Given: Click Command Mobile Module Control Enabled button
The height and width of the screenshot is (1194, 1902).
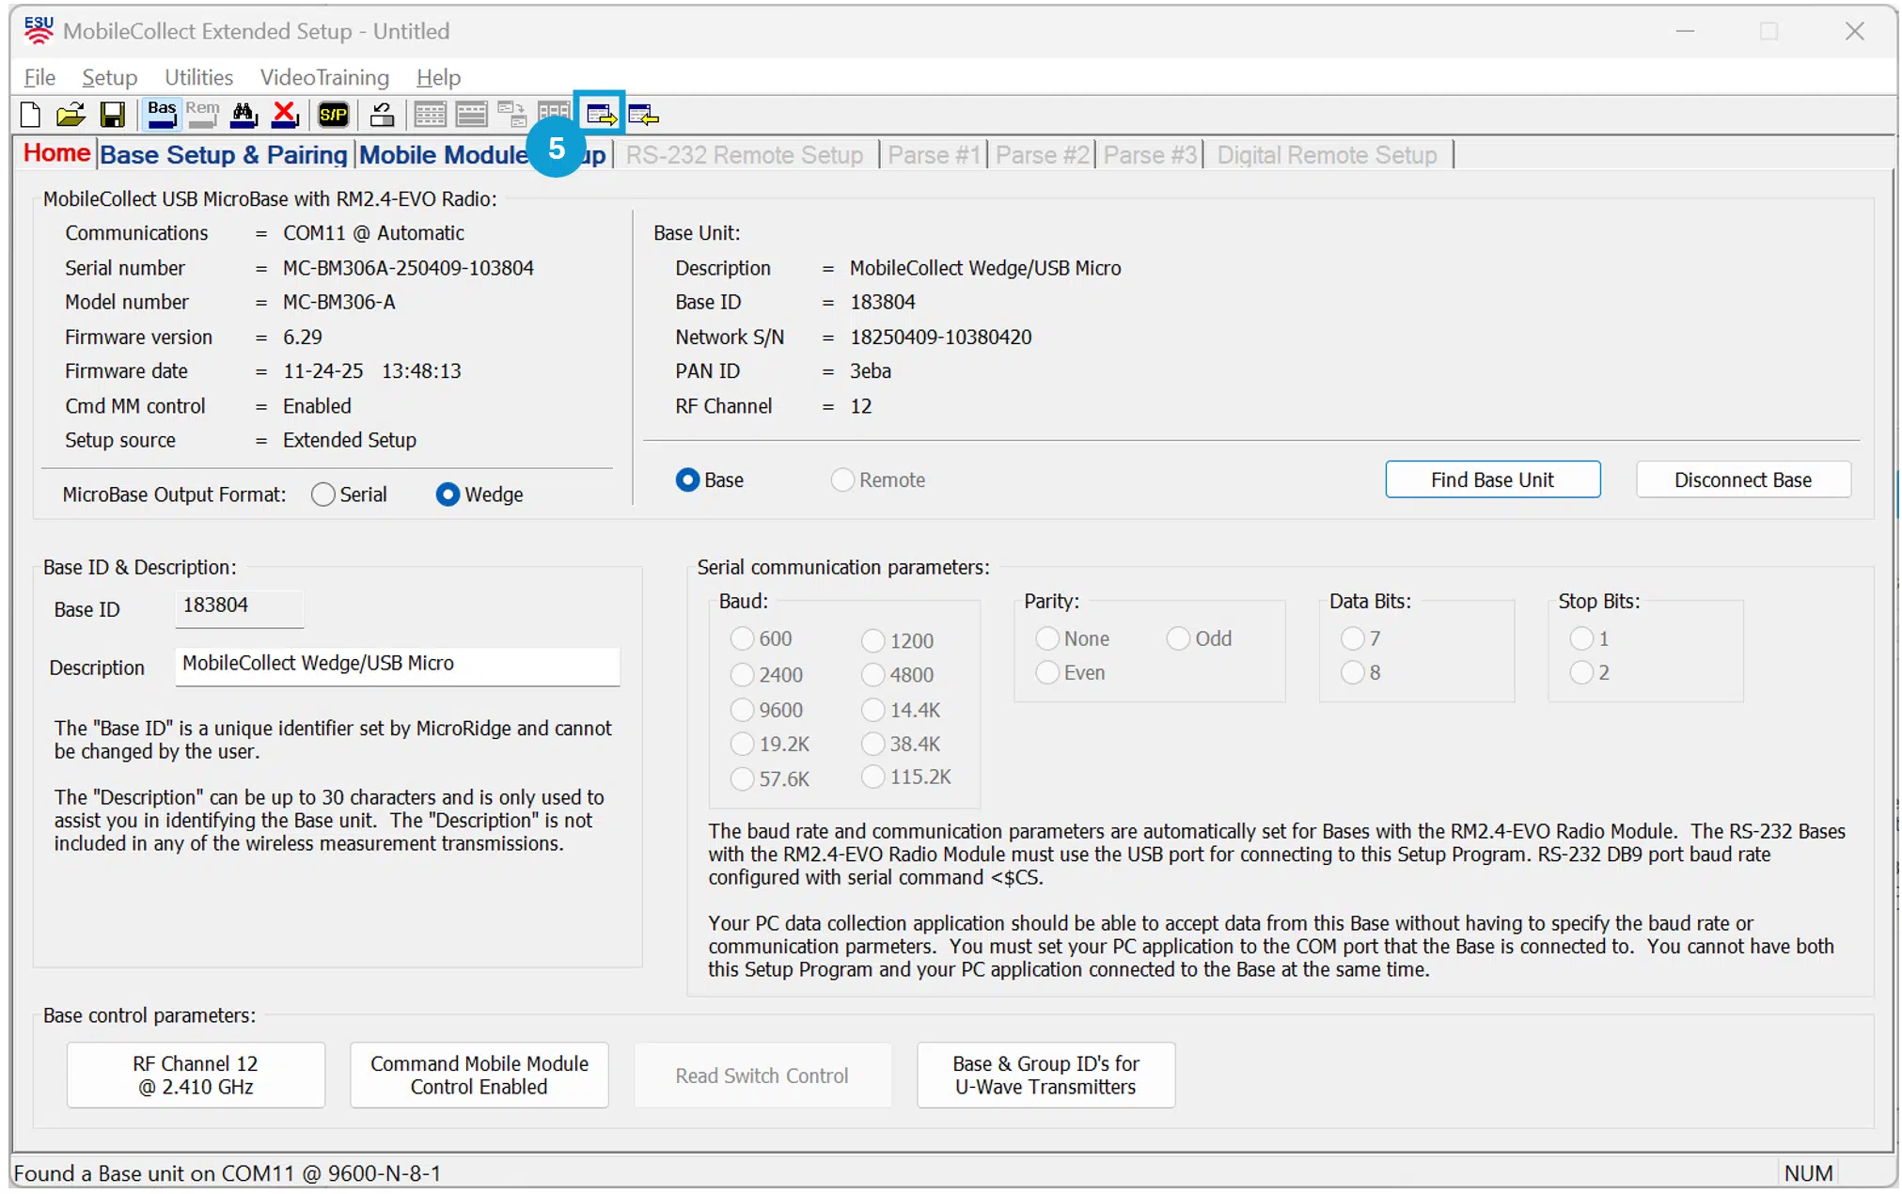Looking at the screenshot, I should [x=479, y=1075].
